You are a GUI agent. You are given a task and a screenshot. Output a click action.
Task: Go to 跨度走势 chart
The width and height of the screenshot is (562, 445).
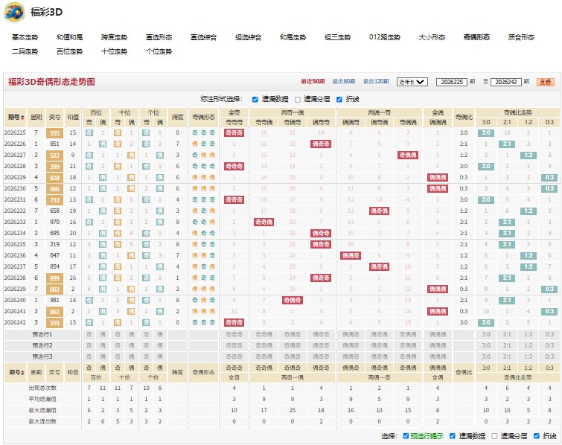pos(114,37)
